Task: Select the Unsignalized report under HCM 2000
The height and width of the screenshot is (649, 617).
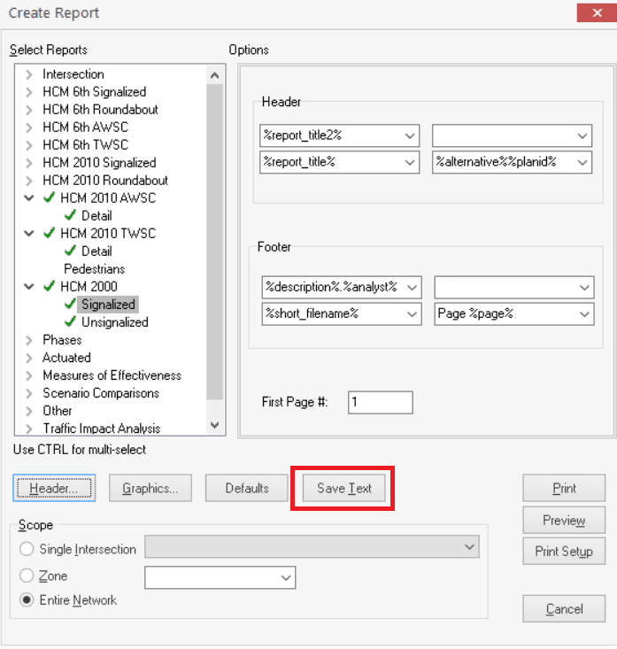Action: pos(114,322)
